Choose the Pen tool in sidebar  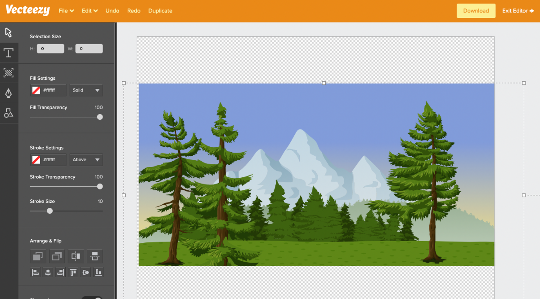[x=9, y=93]
